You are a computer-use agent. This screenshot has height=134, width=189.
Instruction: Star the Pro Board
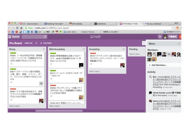point(36,43)
